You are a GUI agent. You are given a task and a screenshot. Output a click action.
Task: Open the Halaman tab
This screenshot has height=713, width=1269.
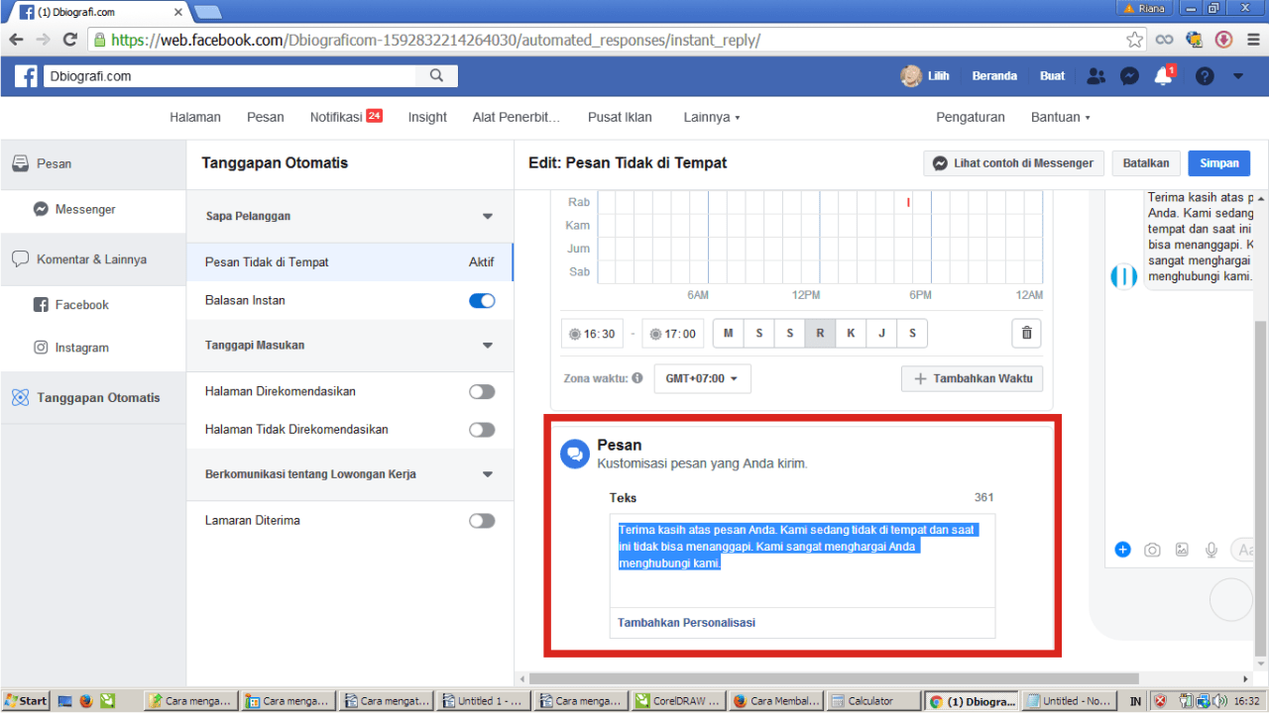pyautogui.click(x=195, y=117)
